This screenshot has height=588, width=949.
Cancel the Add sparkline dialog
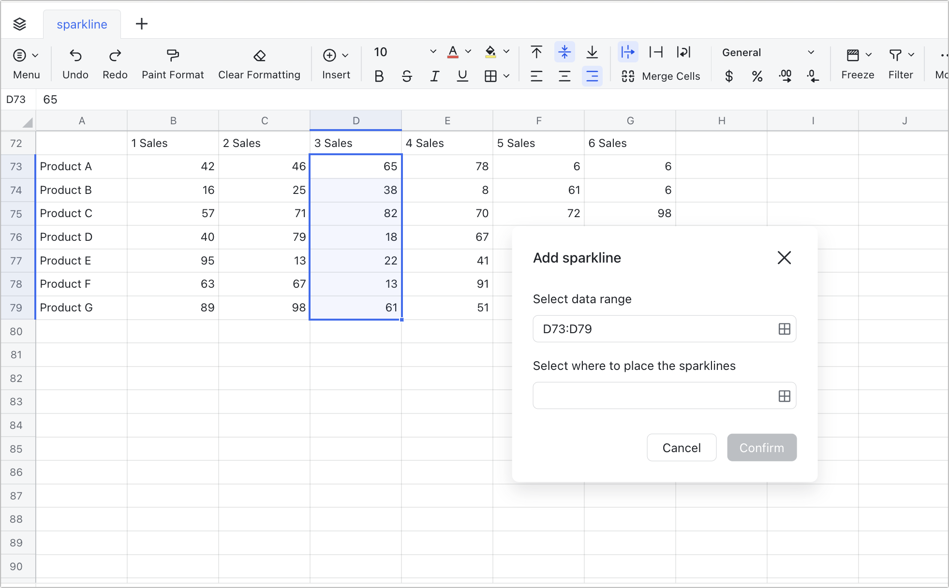pyautogui.click(x=681, y=447)
